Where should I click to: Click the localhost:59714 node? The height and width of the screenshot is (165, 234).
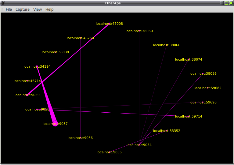(189, 116)
